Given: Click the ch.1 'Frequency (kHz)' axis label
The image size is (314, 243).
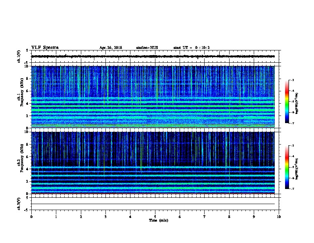Looking at the screenshot, I should tap(22, 93).
